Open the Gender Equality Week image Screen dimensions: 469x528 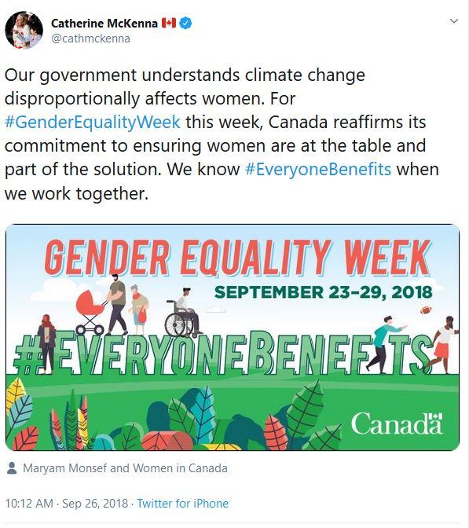(x=233, y=337)
